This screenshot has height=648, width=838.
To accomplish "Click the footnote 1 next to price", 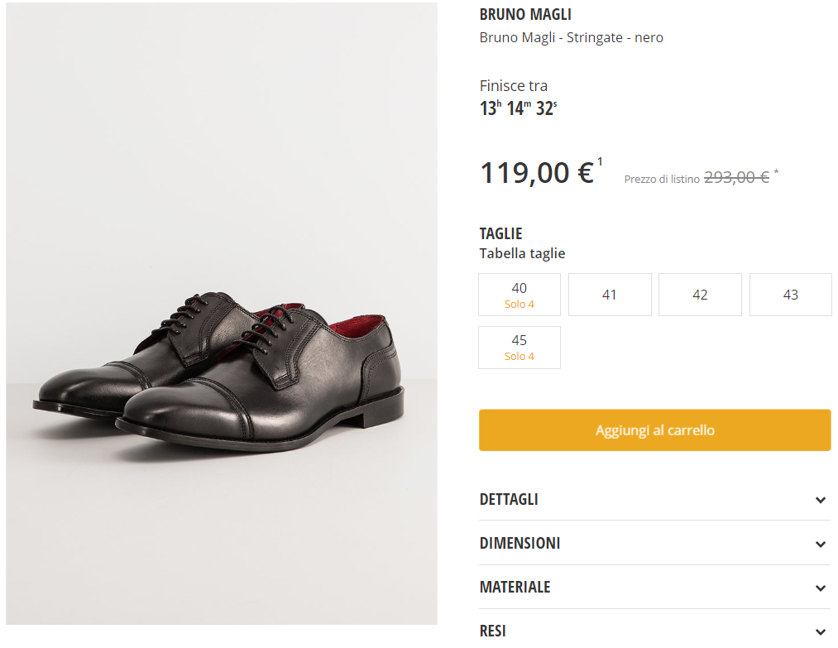I will pyautogui.click(x=600, y=161).
